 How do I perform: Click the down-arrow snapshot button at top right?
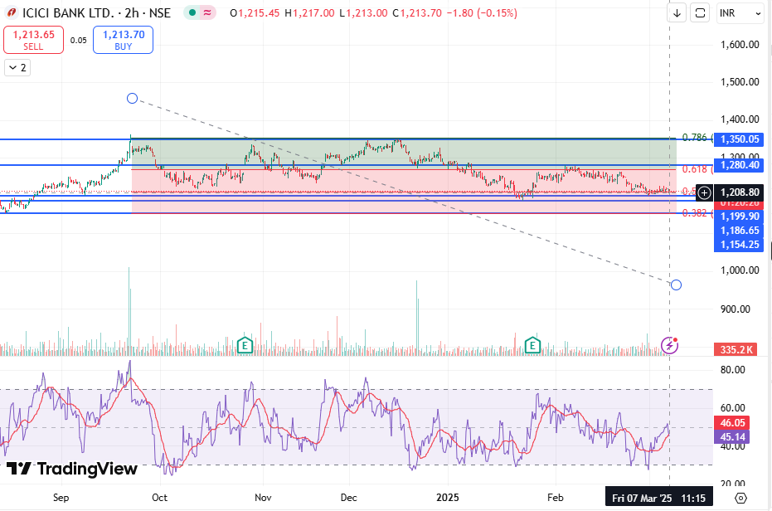[677, 13]
